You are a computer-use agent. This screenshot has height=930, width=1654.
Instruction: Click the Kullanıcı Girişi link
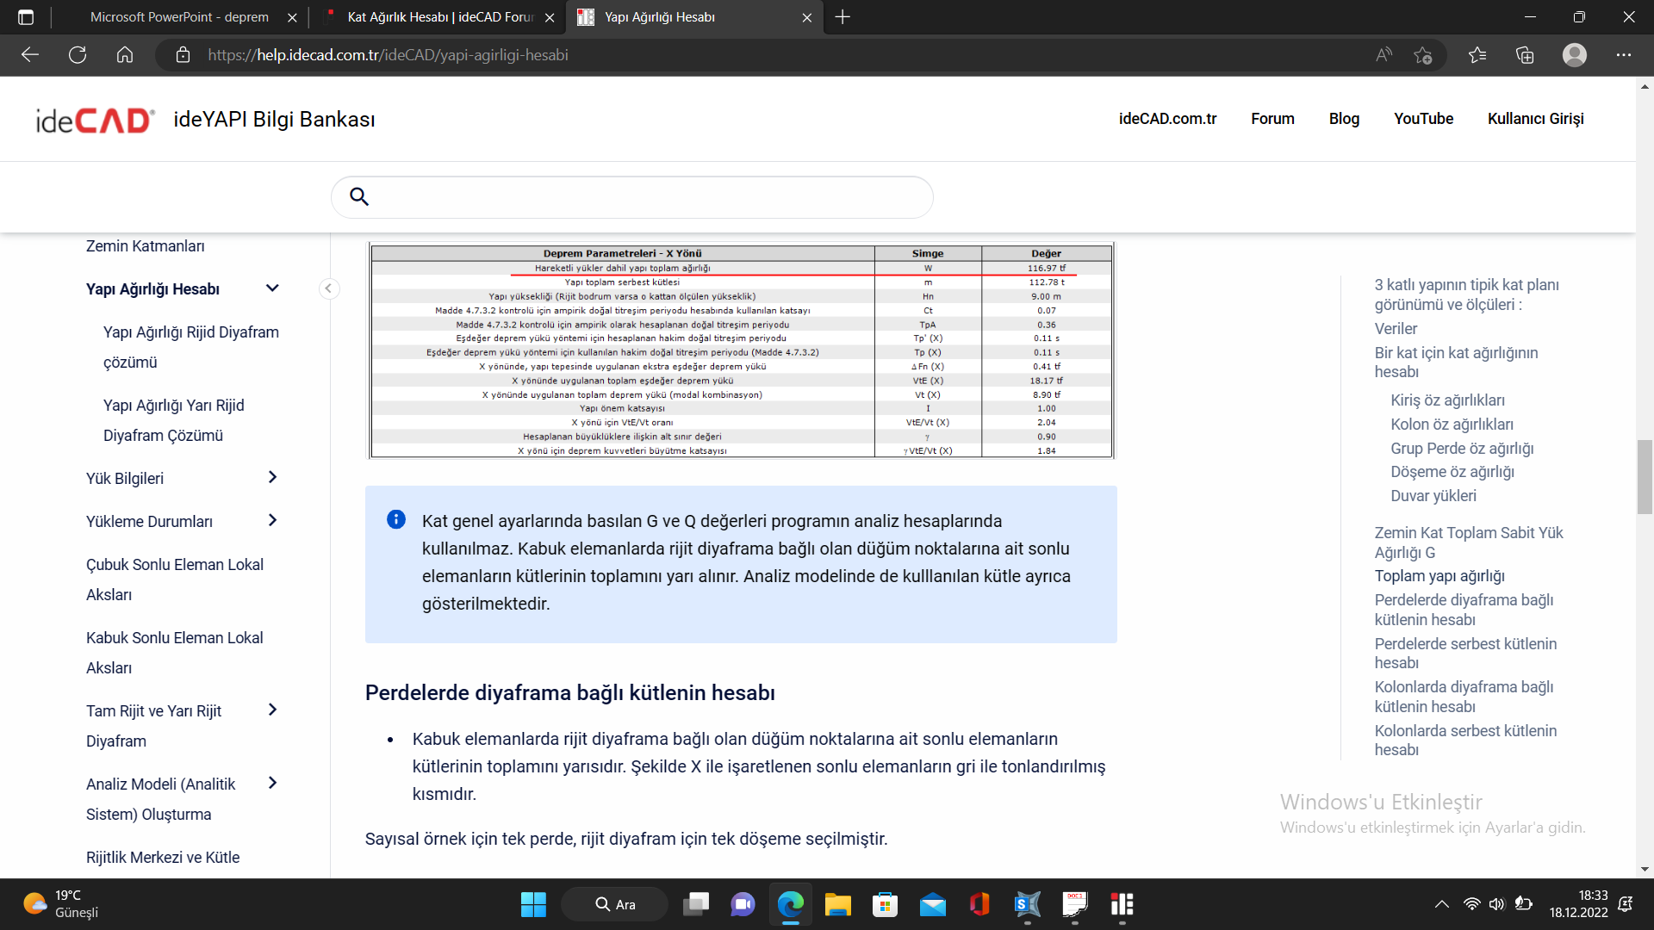coord(1535,119)
